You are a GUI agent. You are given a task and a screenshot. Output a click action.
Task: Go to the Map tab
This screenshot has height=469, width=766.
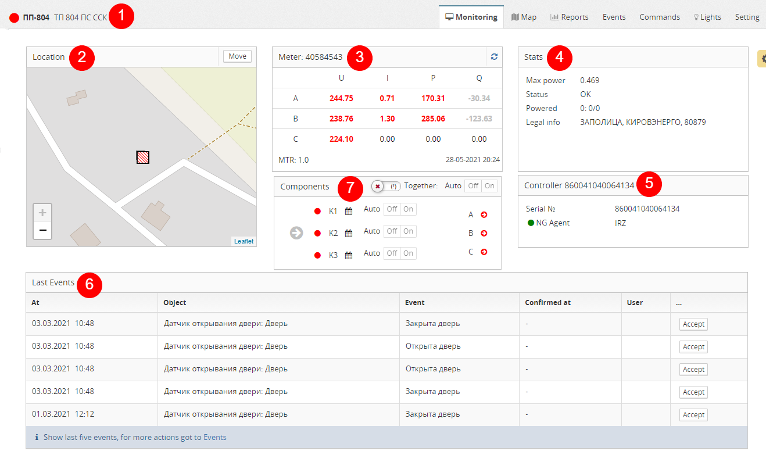coord(524,17)
